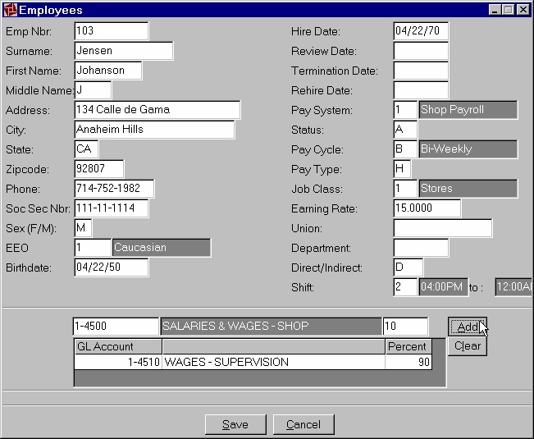534x439 pixels.
Task: Click the Caucasian description box
Action: pyautogui.click(x=162, y=248)
